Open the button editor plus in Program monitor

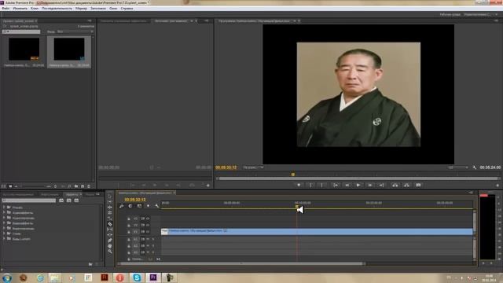(x=497, y=186)
